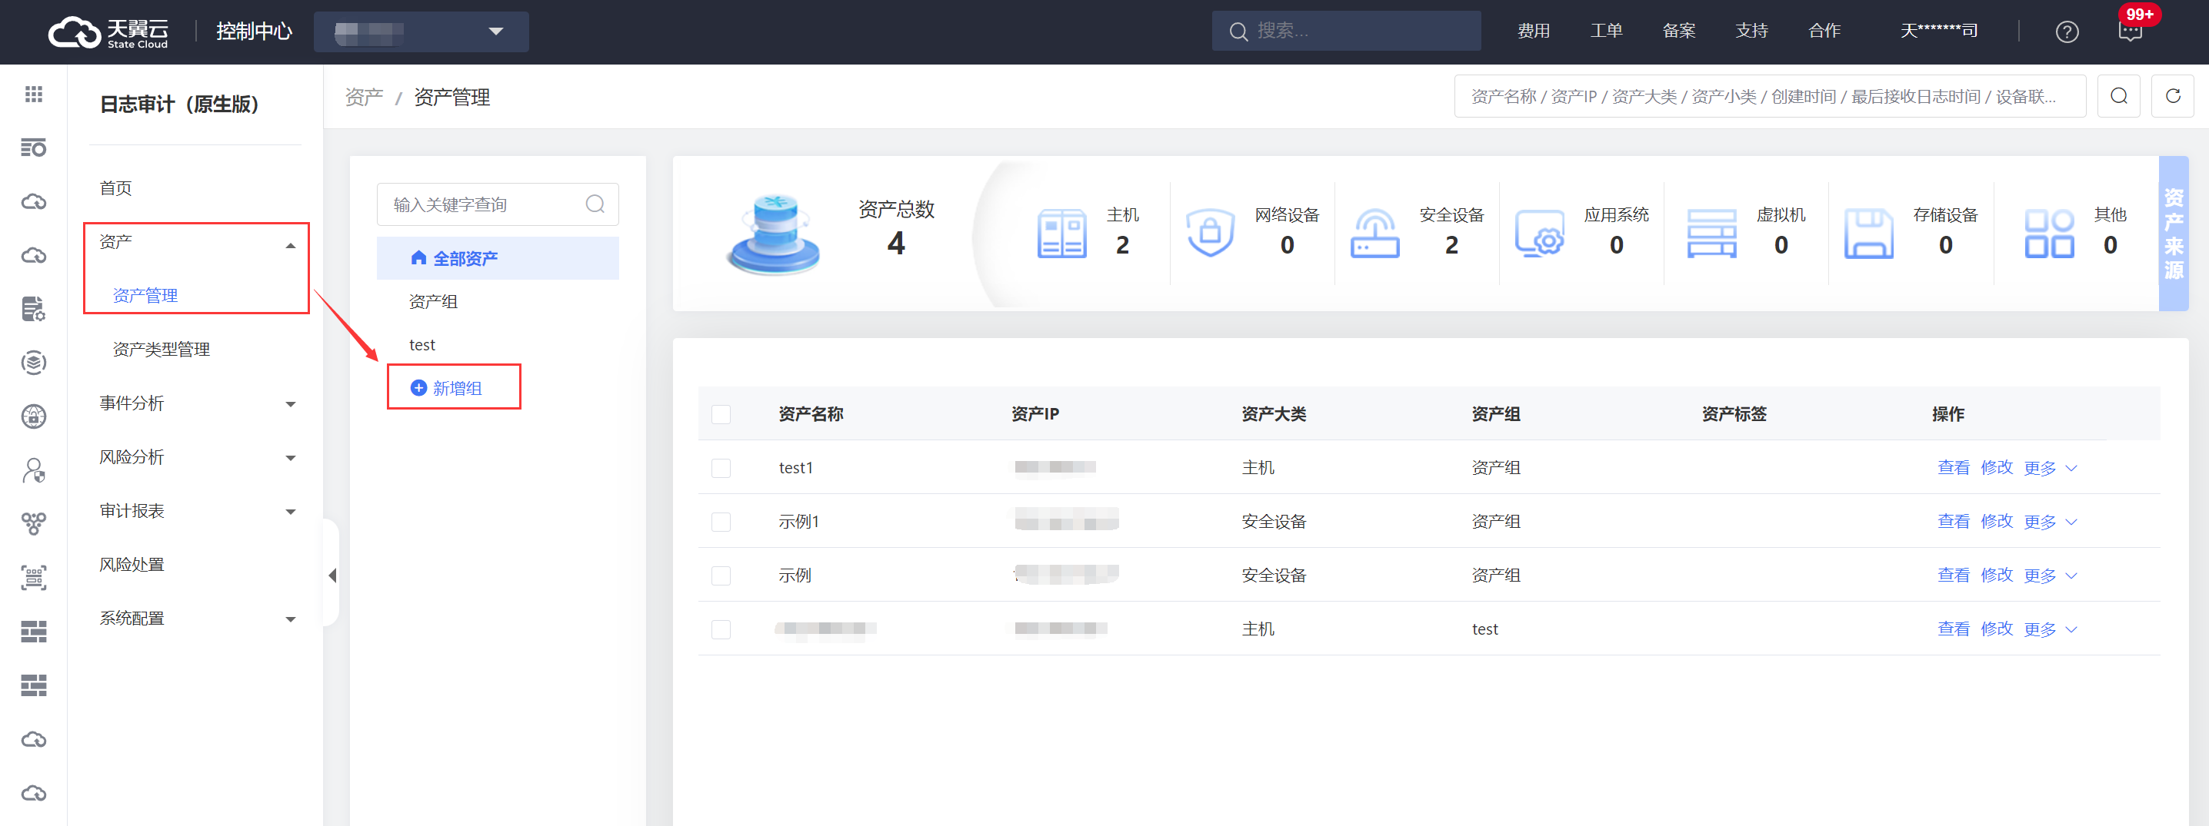
Task: Expand the 事件分析 menu
Action: pos(291,403)
